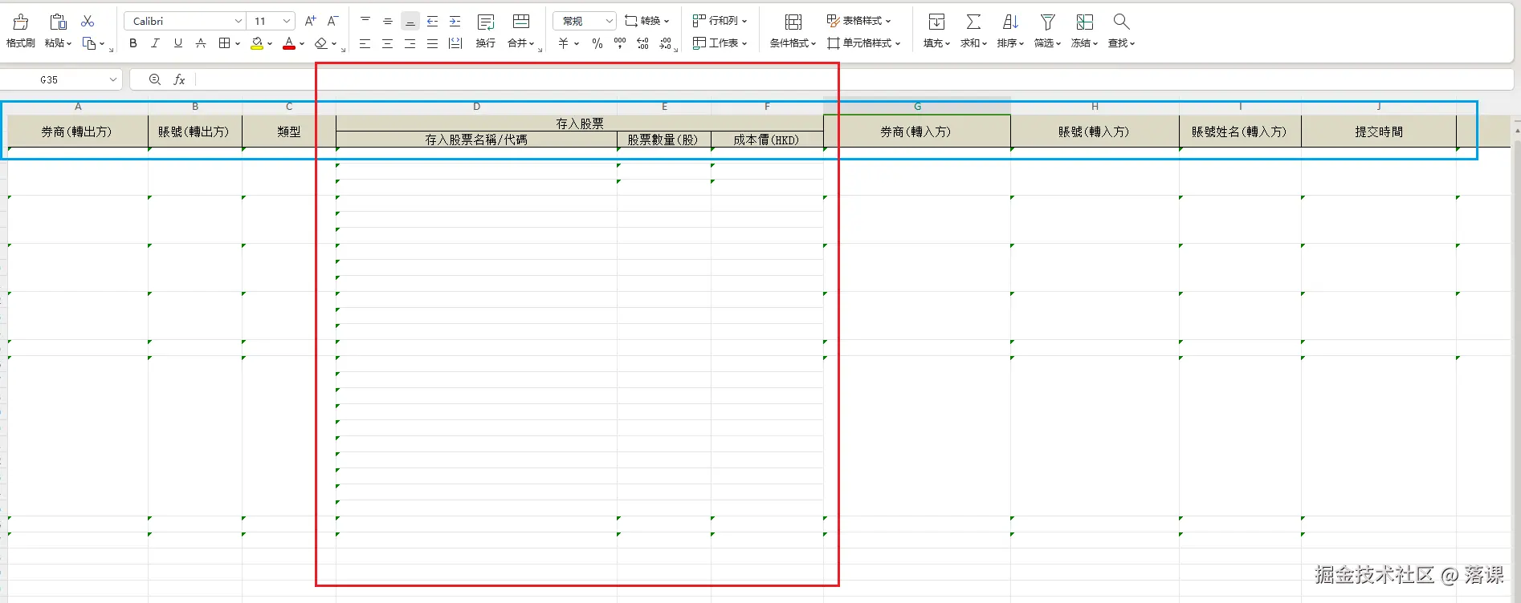This screenshot has height=603, width=1521.
Task: Click the 填充 fill icon
Action: 936,22
